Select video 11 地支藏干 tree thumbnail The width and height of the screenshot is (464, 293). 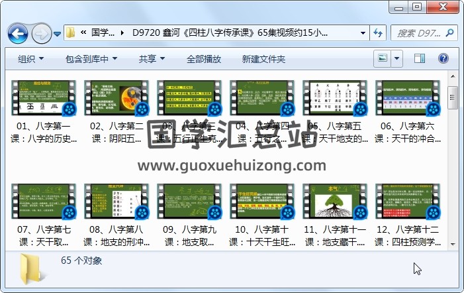[334, 202]
